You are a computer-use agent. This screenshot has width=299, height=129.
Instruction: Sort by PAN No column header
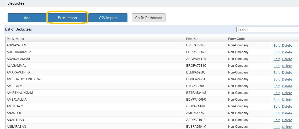pos(192,39)
